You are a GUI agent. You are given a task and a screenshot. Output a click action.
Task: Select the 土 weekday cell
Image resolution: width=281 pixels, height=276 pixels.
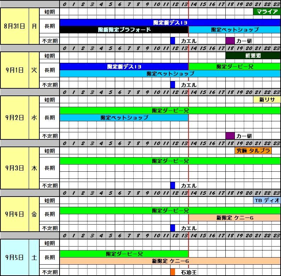[x=34, y=258]
